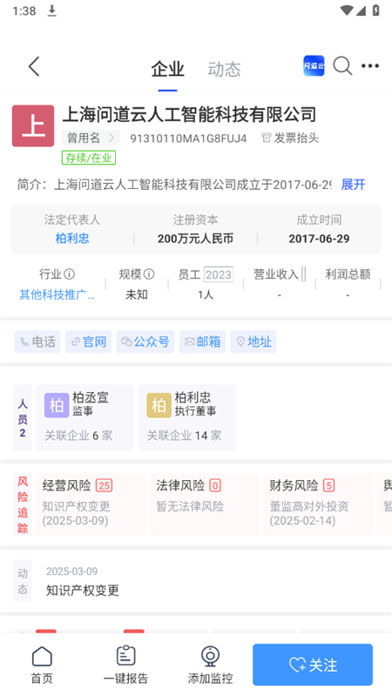
Task: Tap the Wi-Fi signal status icon
Action: (346, 10)
